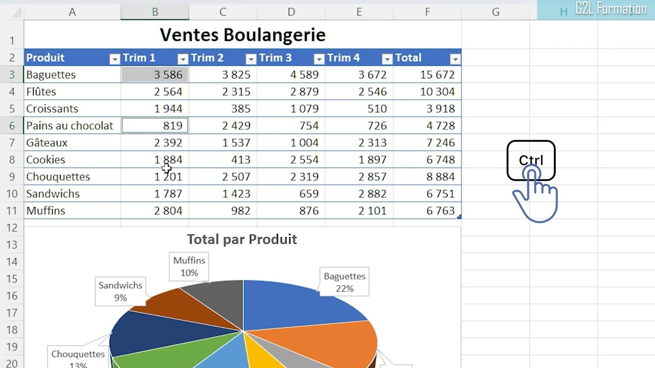Select column D header
This screenshot has width=655, height=368.
[291, 12]
